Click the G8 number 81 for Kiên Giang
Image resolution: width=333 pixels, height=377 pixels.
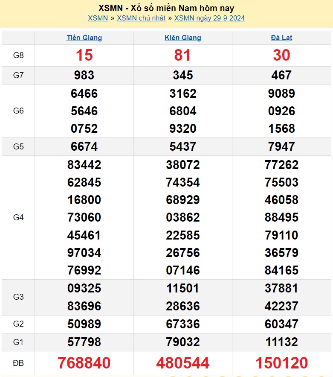182,55
